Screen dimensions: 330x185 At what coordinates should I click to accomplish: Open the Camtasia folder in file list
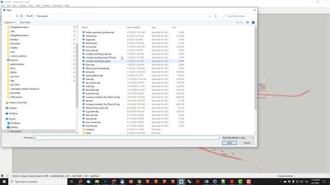click(x=90, y=129)
